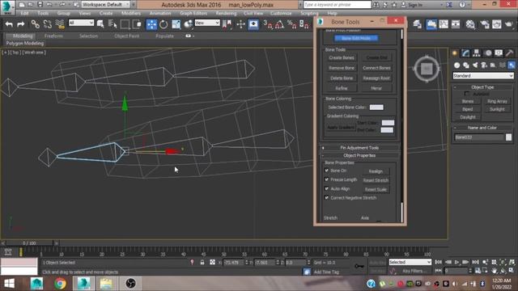Click the object name input field
Screen dimensions: 518x291
point(478,137)
